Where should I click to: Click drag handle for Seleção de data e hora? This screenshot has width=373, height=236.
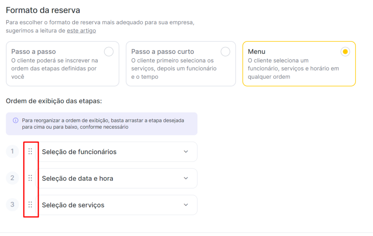tap(30, 178)
